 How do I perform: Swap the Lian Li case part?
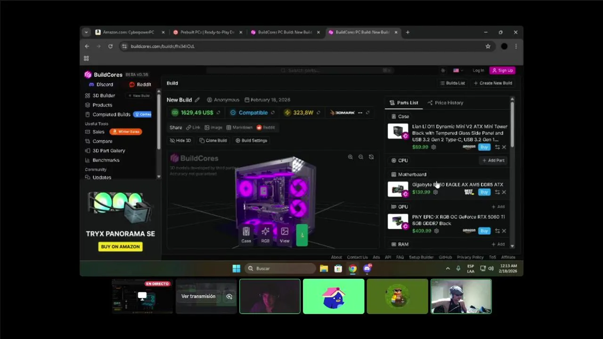pos(497,147)
